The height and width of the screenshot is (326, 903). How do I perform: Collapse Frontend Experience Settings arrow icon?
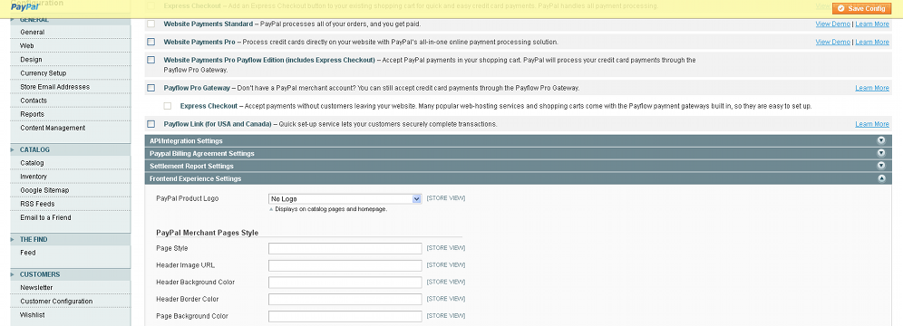pos(880,178)
